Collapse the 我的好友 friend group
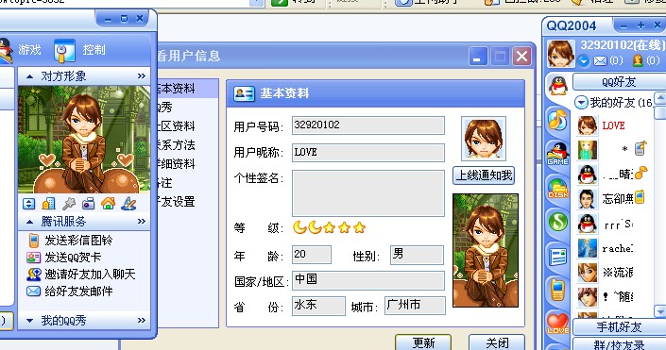666x350 pixels. tap(581, 103)
